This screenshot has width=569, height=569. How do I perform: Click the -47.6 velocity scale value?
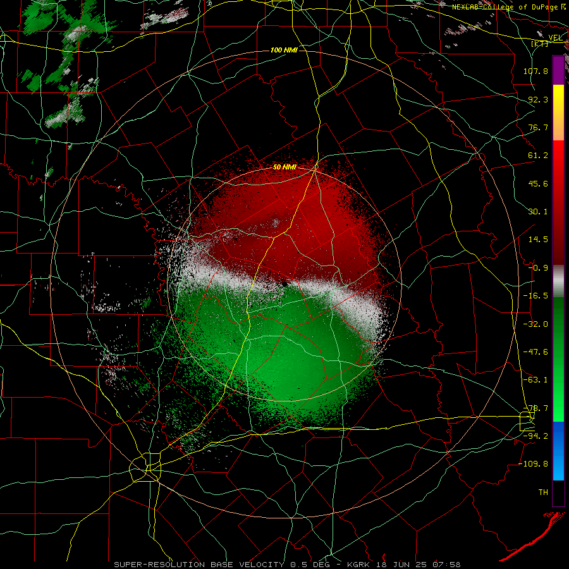coord(535,352)
